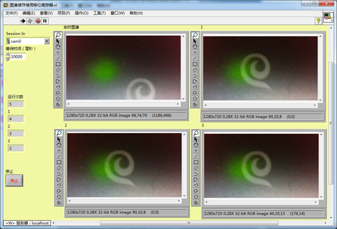Click the window's bottom horizontal scrollbar

click(x=189, y=223)
